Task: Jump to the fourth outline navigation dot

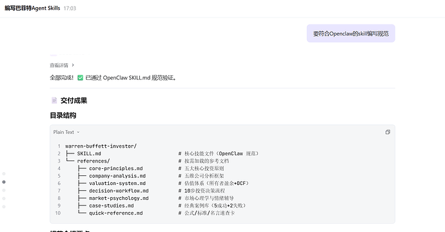Action: 4,198
